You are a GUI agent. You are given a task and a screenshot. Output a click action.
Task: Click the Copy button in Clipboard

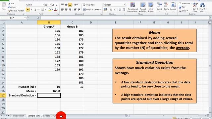(x=13, y=7)
